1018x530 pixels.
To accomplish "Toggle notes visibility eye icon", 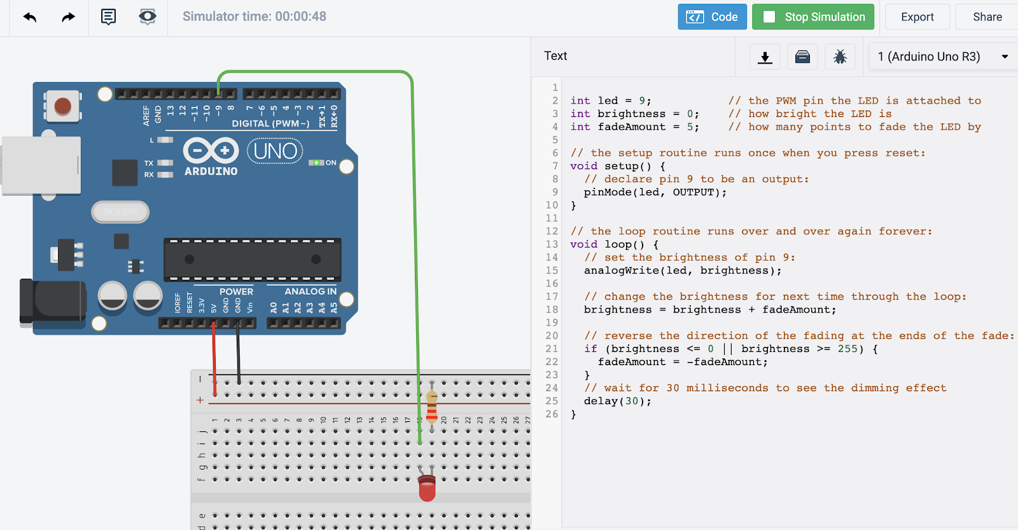I will 148,17.
